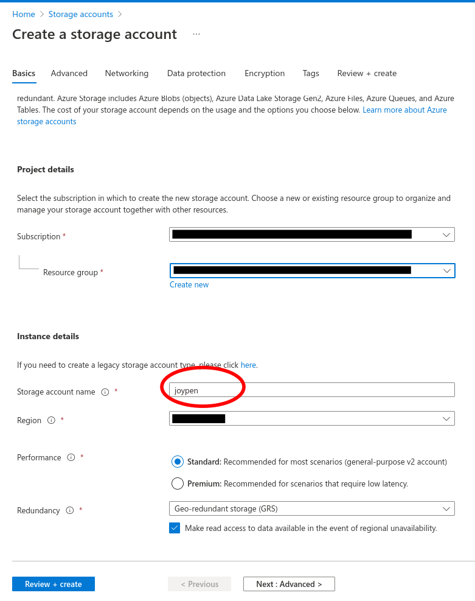Viewport: 475px width, 601px height.
Task: Click the Next : Advanced button
Action: pos(289,584)
